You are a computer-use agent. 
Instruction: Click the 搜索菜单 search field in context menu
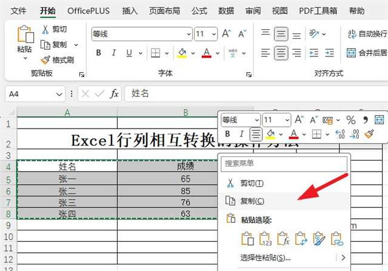[284, 164]
